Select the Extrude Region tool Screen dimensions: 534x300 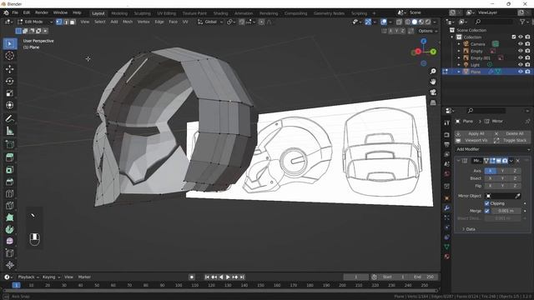point(9,157)
